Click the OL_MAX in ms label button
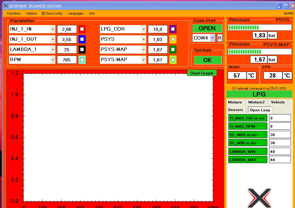 click(248, 135)
